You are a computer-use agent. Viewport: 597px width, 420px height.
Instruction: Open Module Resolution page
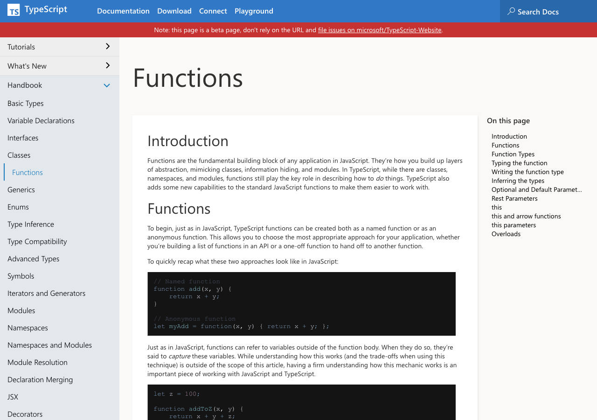click(x=38, y=362)
